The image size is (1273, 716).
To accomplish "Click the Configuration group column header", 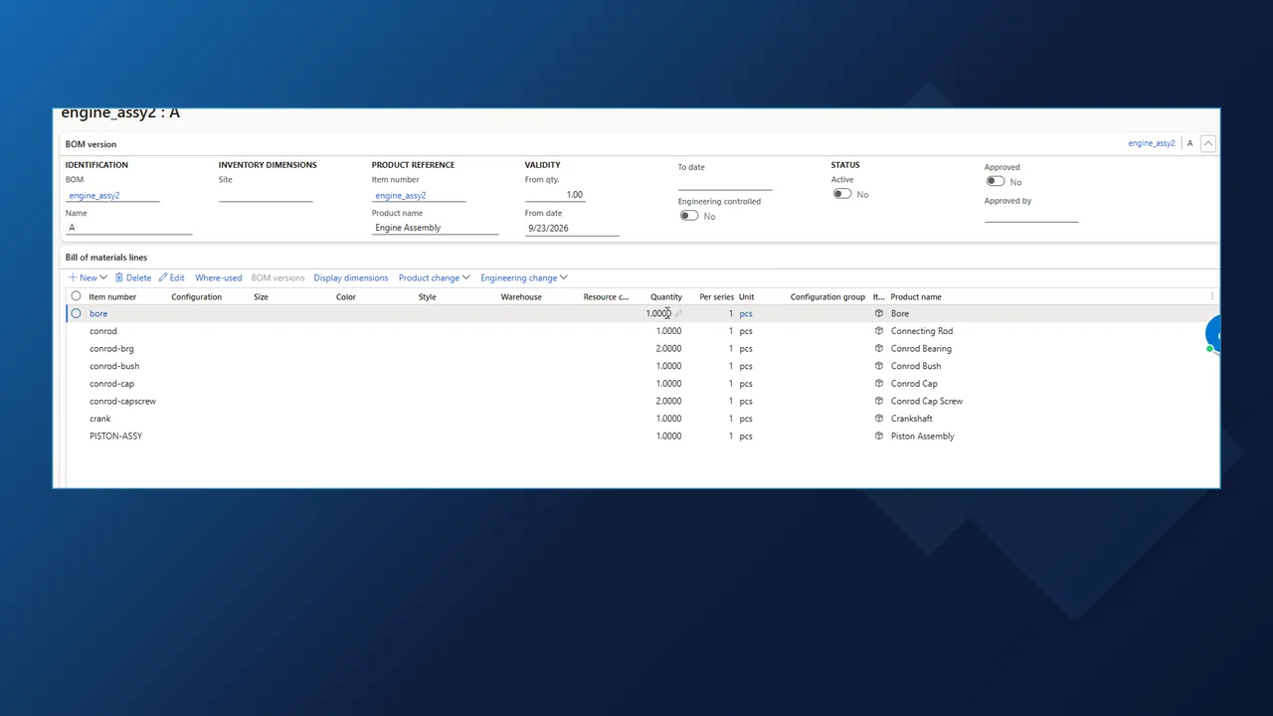I will tap(827, 296).
